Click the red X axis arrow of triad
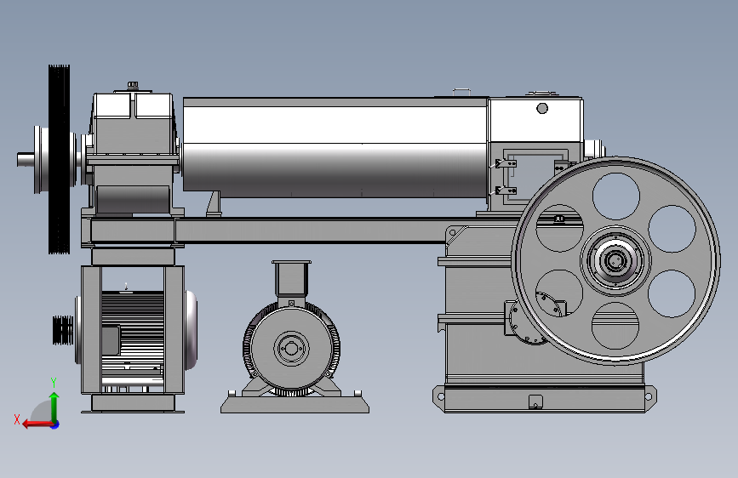Image resolution: width=738 pixels, height=478 pixels. [37, 424]
